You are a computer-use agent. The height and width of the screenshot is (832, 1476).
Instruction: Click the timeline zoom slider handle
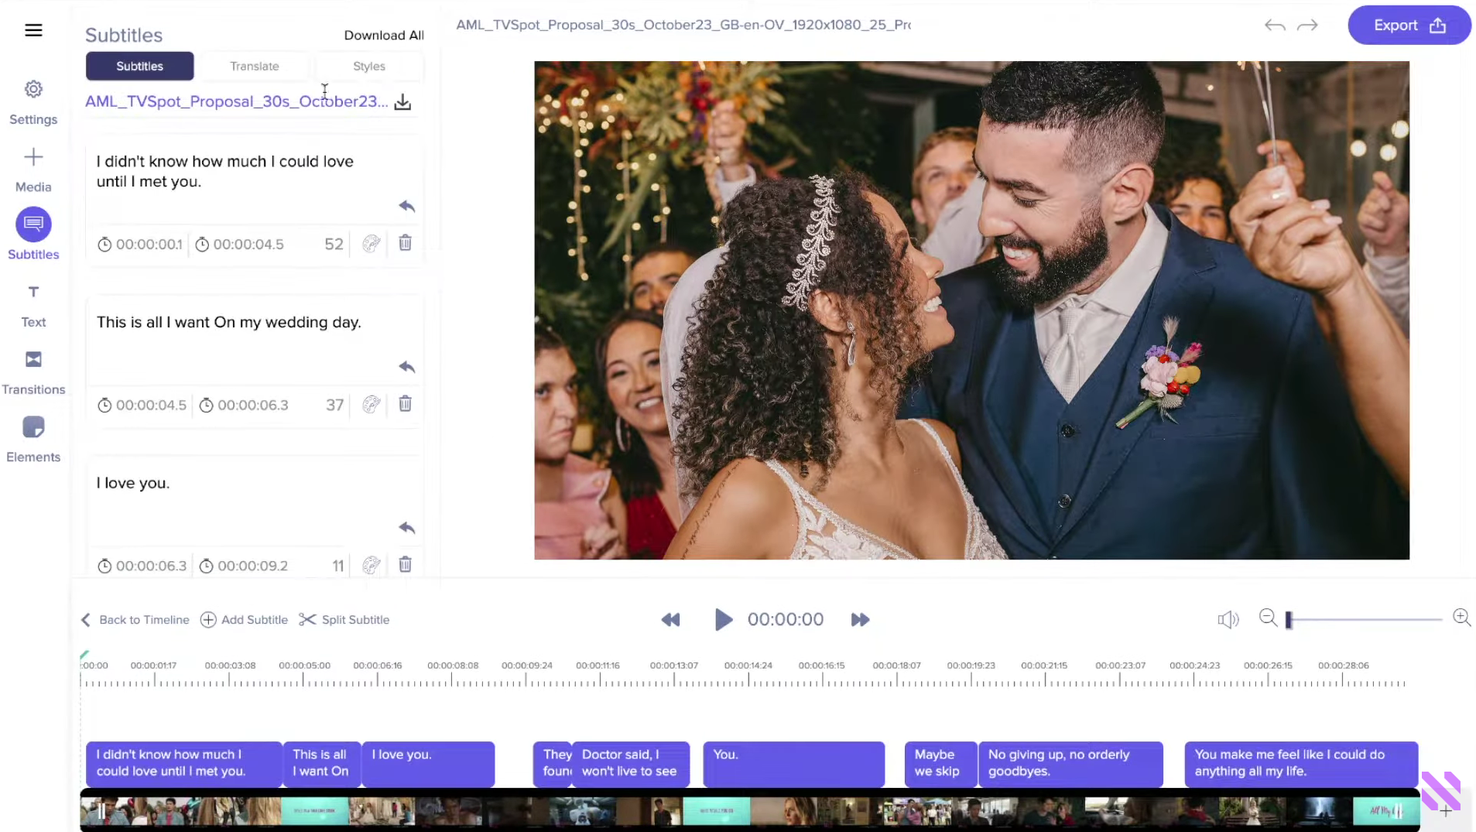coord(1289,620)
